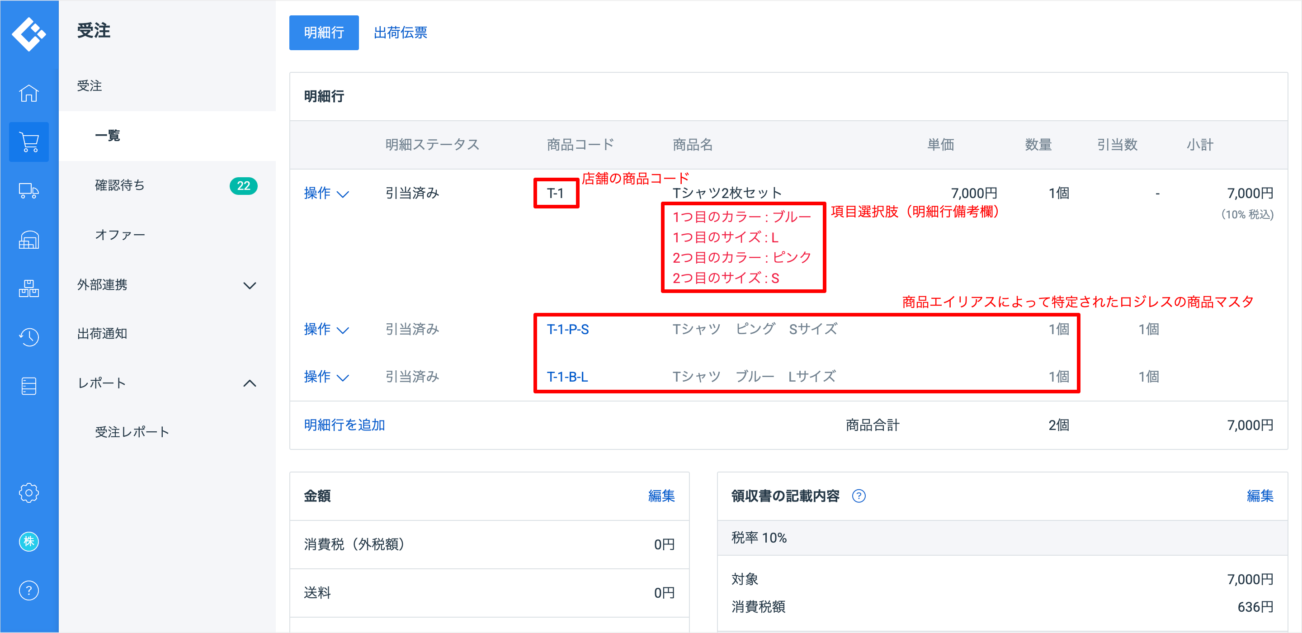Open the shopping cart orders icon

(29, 142)
